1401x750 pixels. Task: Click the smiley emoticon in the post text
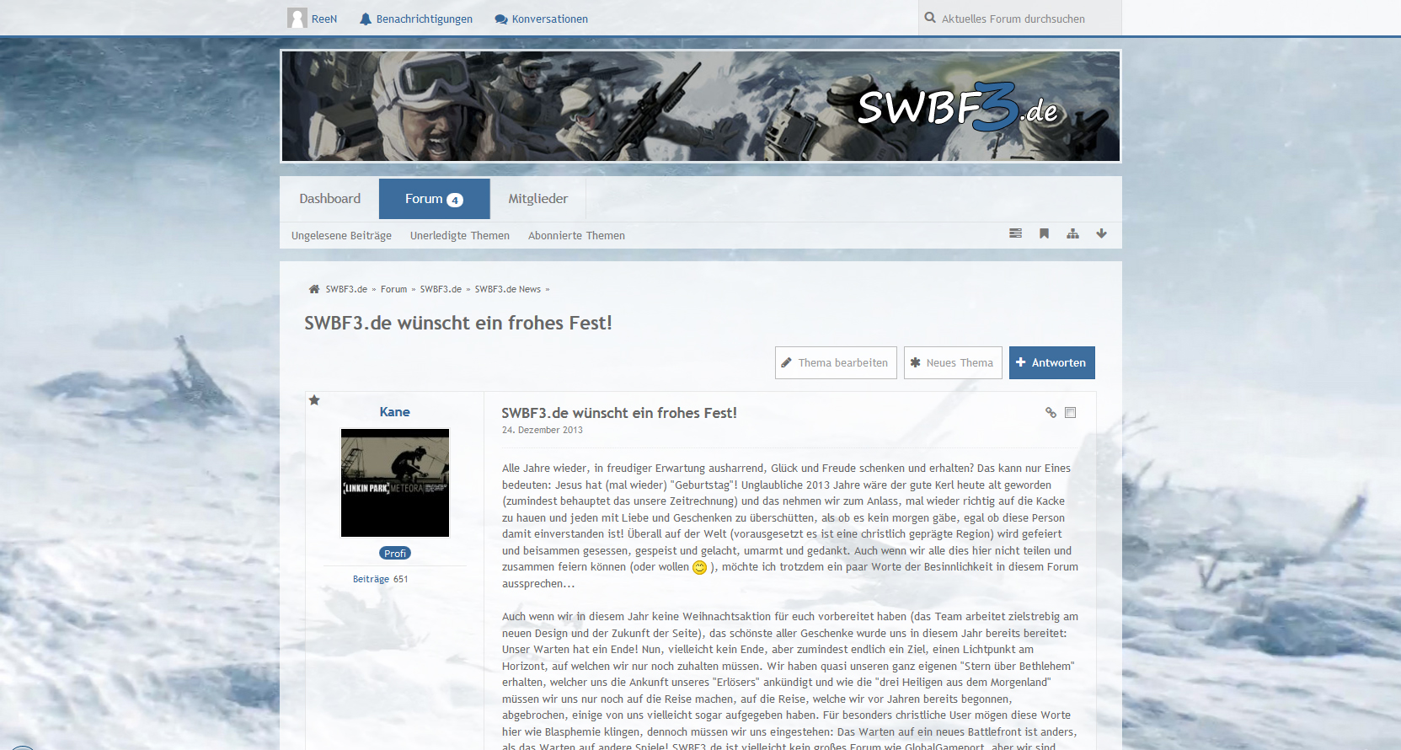pos(699,567)
